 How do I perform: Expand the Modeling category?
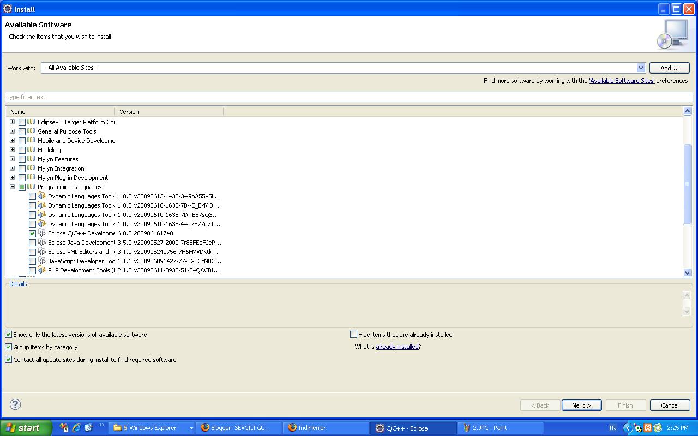coord(12,150)
